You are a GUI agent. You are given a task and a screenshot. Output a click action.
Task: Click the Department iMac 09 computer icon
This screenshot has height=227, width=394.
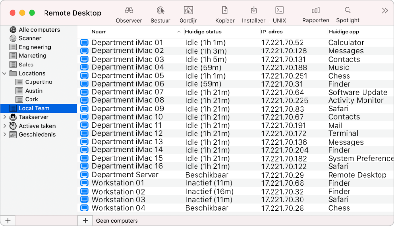pos(84,109)
